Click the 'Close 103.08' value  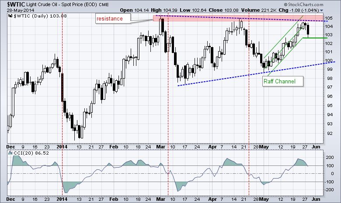pyautogui.click(x=223, y=10)
